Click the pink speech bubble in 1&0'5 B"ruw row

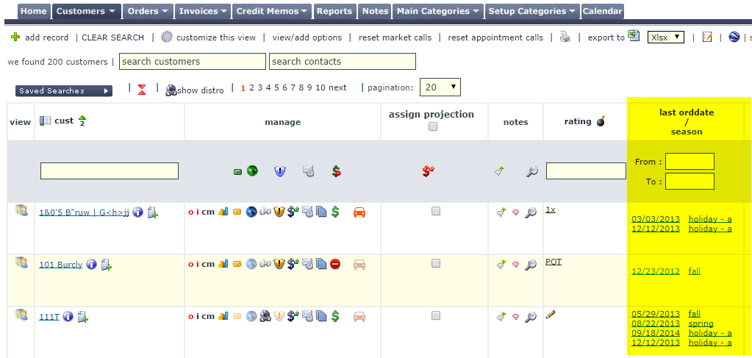[x=515, y=212]
